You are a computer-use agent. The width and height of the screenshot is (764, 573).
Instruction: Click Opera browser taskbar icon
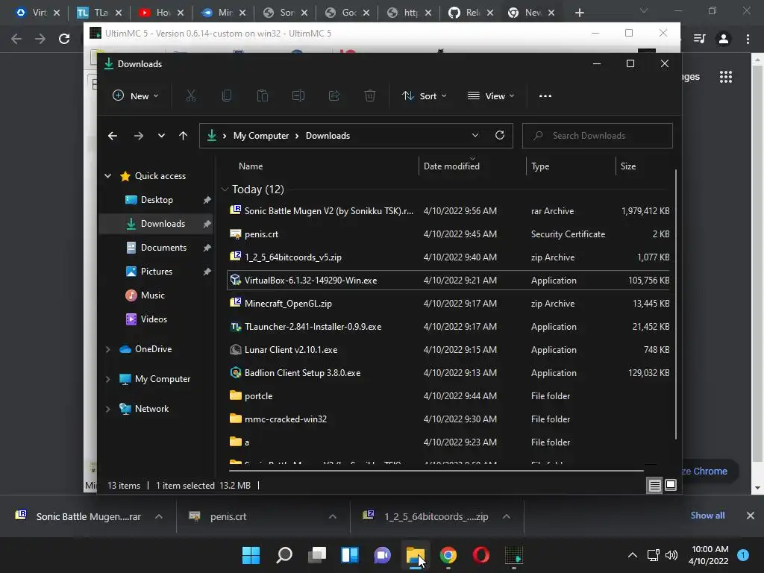[481, 555]
